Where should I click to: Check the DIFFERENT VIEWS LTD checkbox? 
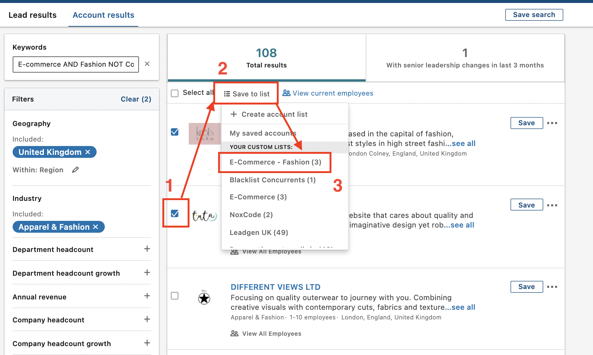[175, 296]
